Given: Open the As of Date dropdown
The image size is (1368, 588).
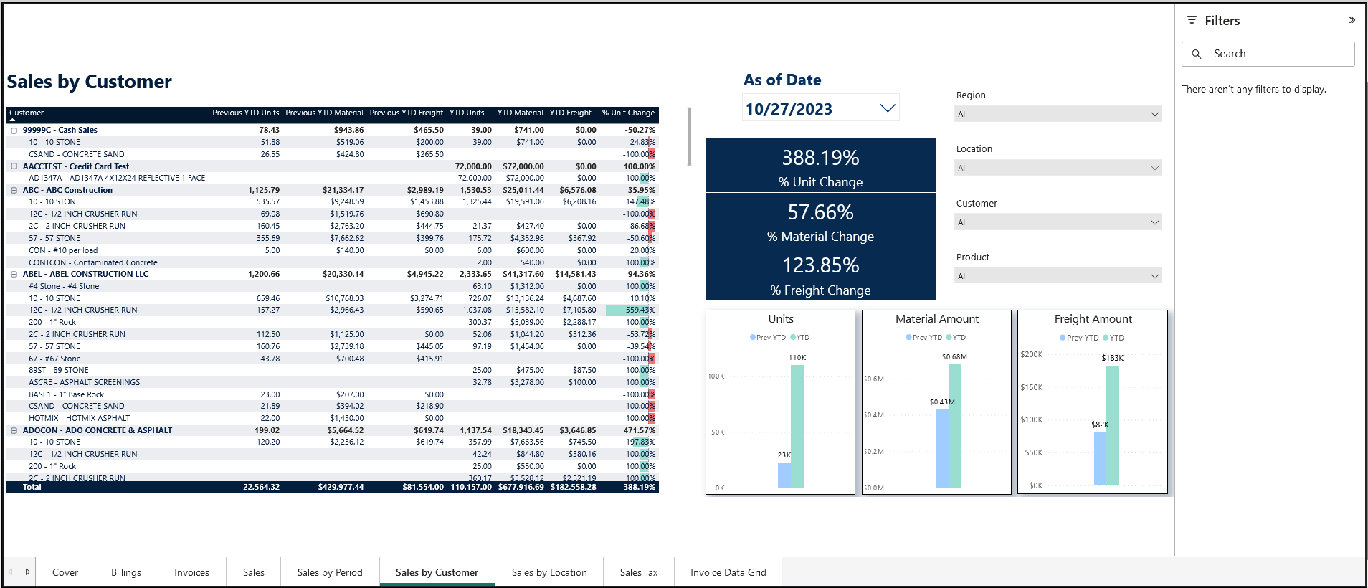Looking at the screenshot, I should pyautogui.click(x=887, y=108).
